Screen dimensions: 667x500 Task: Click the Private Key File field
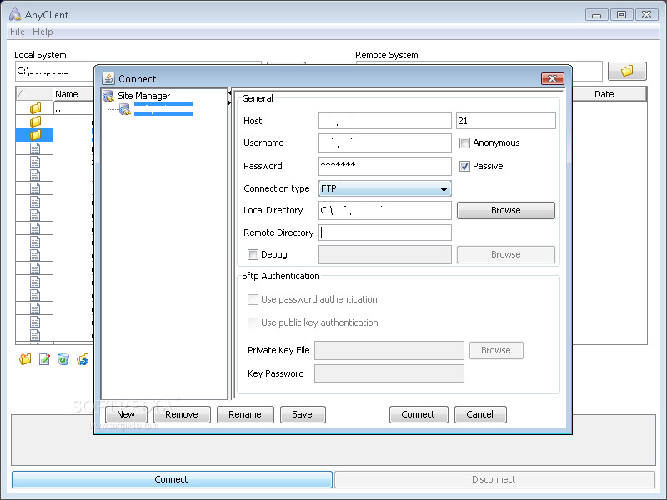[389, 350]
